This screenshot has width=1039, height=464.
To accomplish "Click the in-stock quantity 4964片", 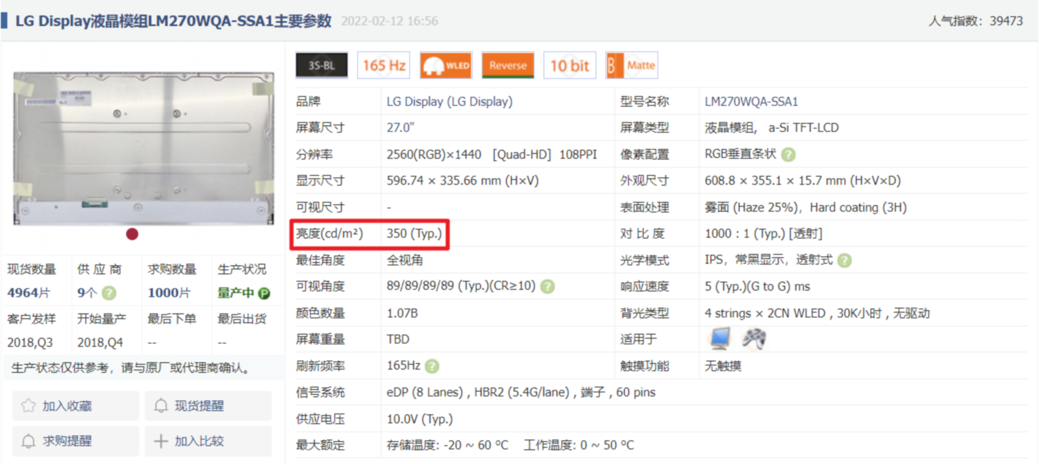I will 29,293.
